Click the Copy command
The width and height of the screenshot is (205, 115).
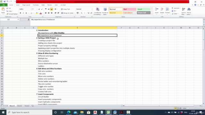coord(9,11)
